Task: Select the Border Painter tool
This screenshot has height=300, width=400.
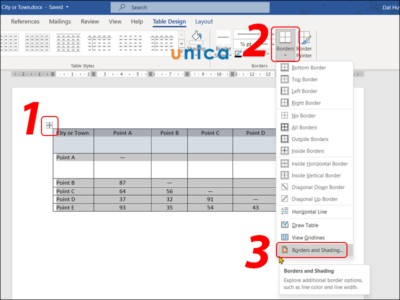Action: coord(304,43)
